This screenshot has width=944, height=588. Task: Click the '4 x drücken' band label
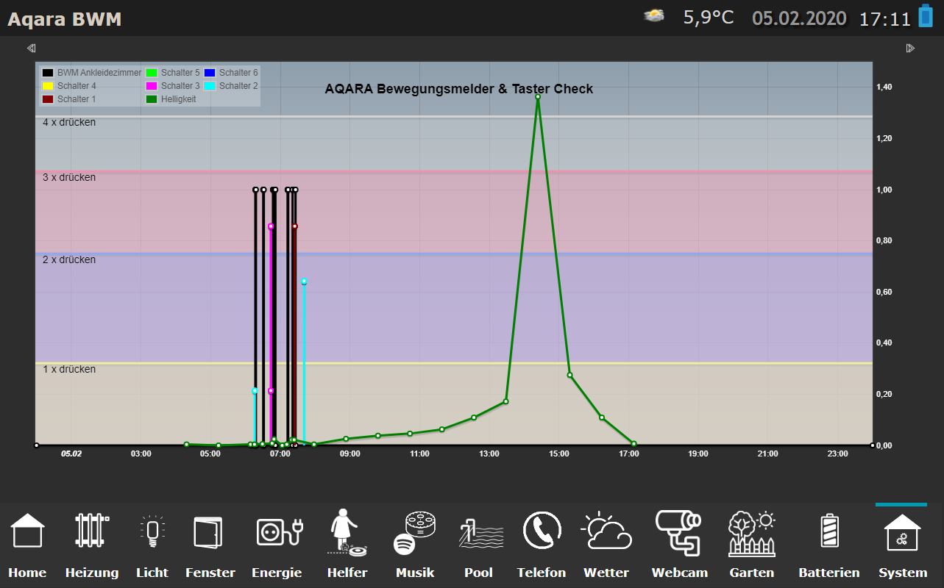coord(69,123)
